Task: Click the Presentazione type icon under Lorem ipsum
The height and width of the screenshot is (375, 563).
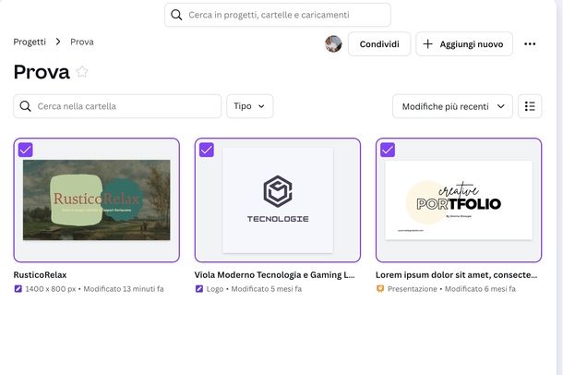Action: tap(380, 289)
